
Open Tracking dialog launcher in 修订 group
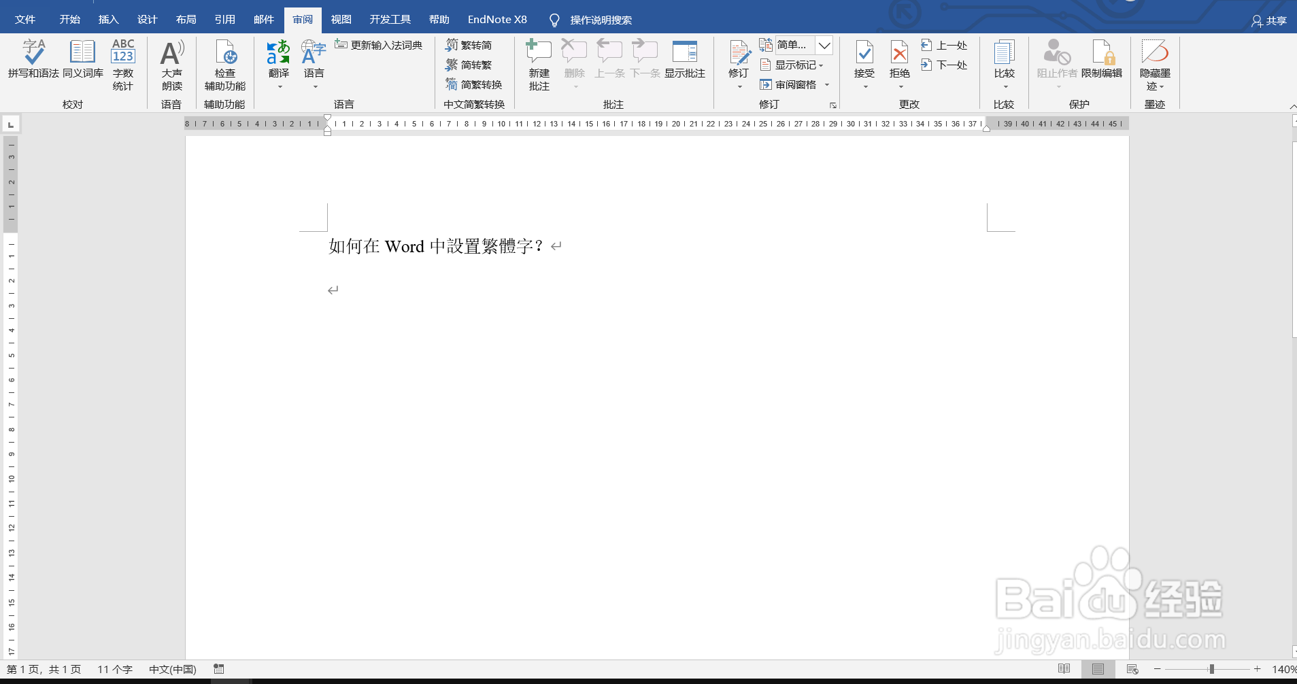833,105
